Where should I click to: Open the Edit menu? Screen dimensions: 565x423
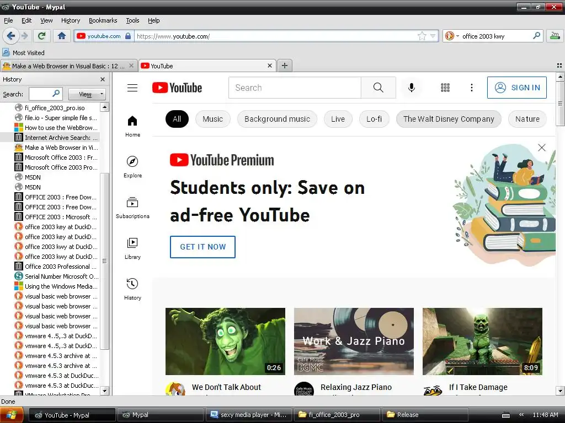[26, 20]
